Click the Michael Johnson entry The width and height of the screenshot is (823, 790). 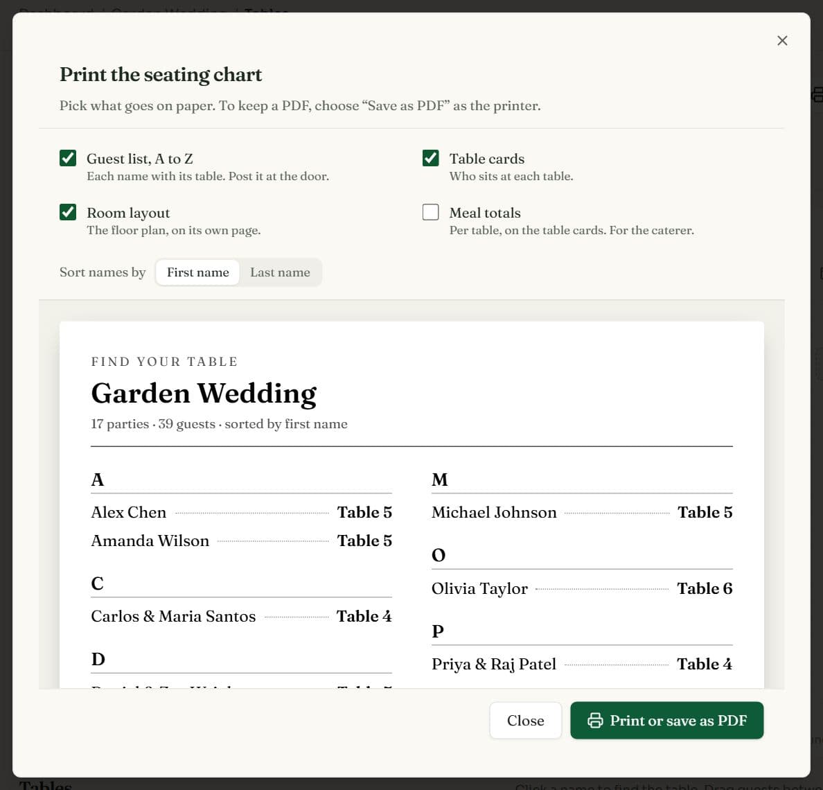pyautogui.click(x=581, y=512)
